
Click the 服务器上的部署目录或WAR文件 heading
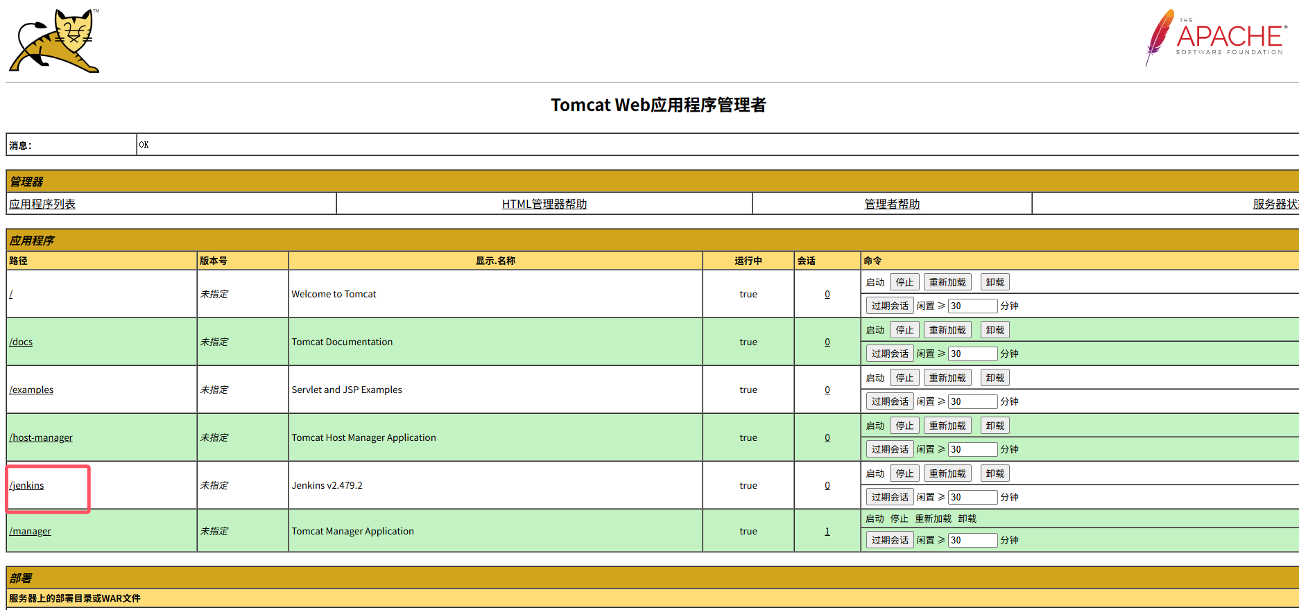[x=75, y=598]
